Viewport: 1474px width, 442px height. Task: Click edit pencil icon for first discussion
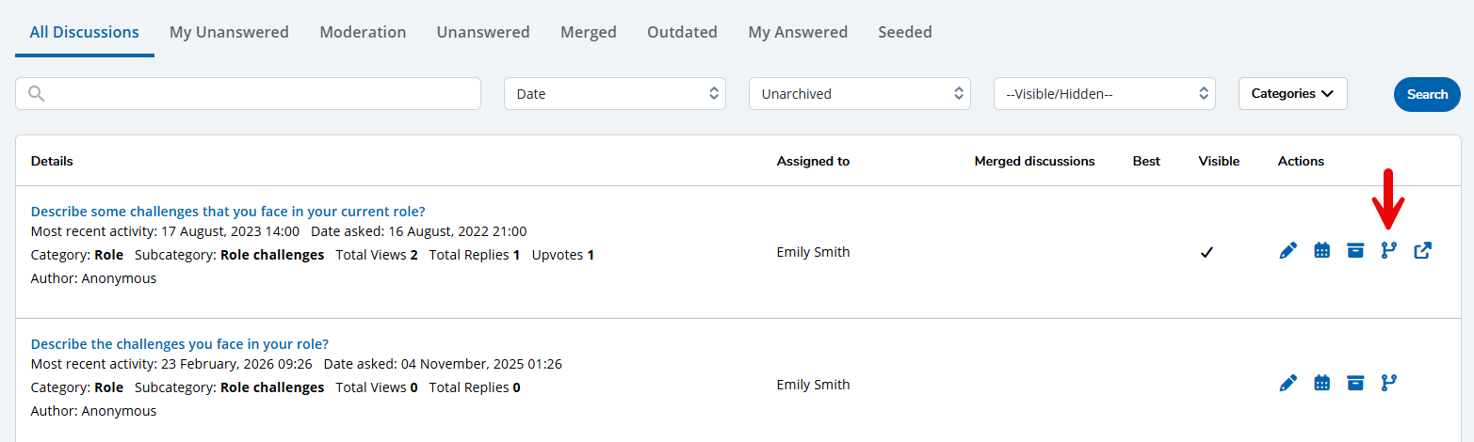(x=1288, y=250)
